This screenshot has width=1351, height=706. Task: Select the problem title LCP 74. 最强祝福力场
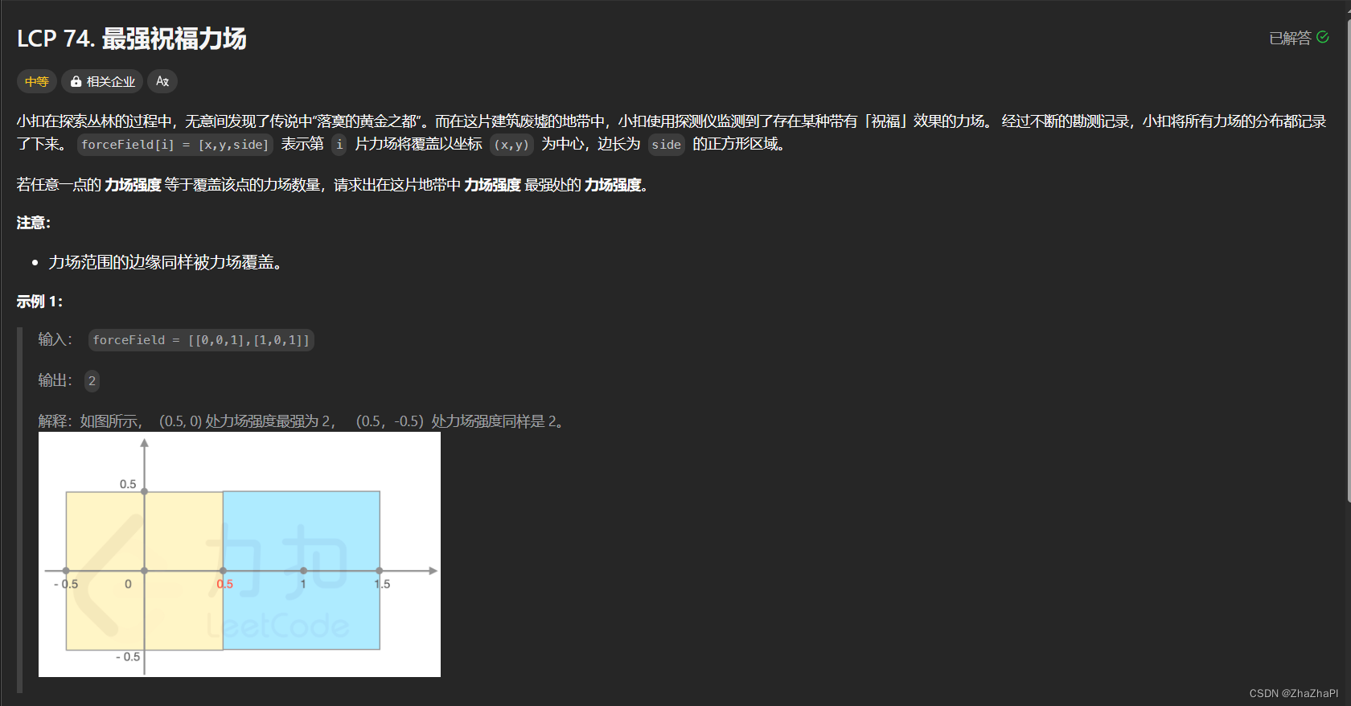tap(132, 39)
